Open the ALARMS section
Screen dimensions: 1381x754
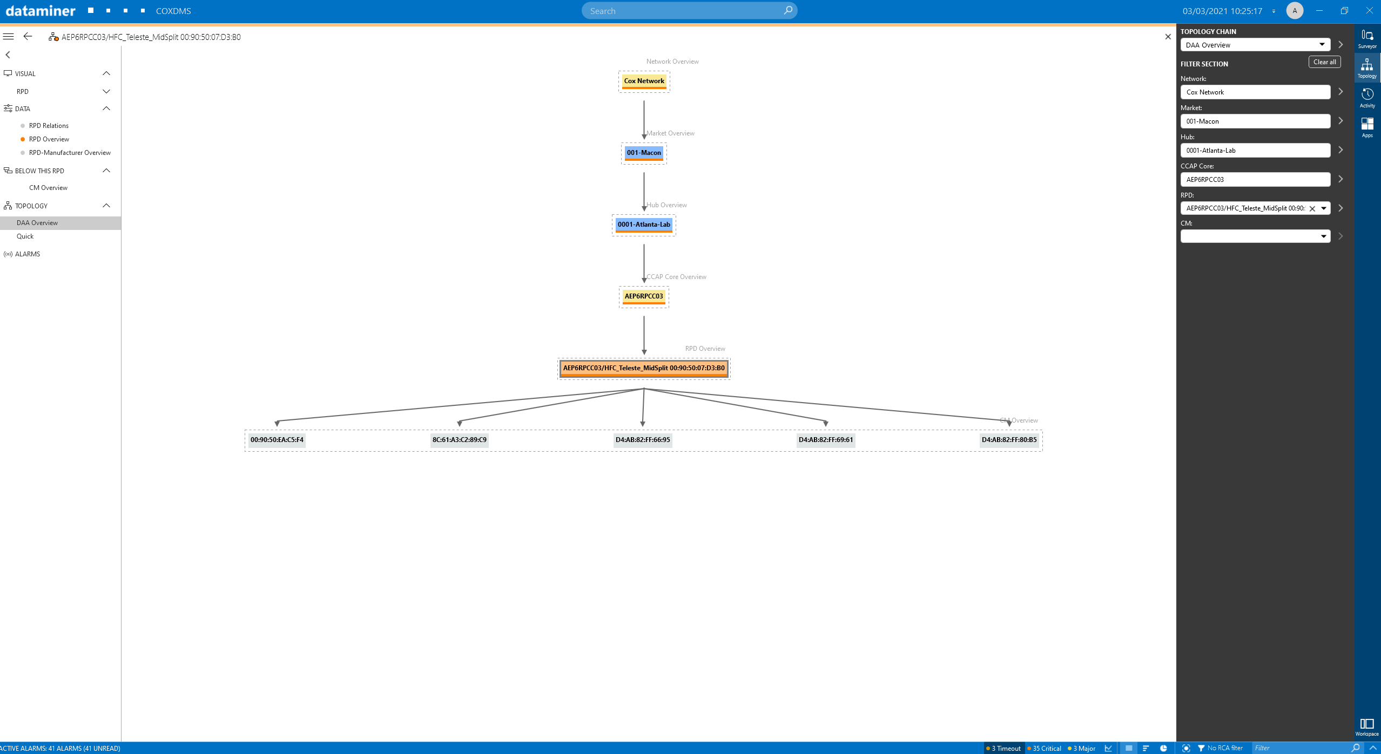[27, 254]
